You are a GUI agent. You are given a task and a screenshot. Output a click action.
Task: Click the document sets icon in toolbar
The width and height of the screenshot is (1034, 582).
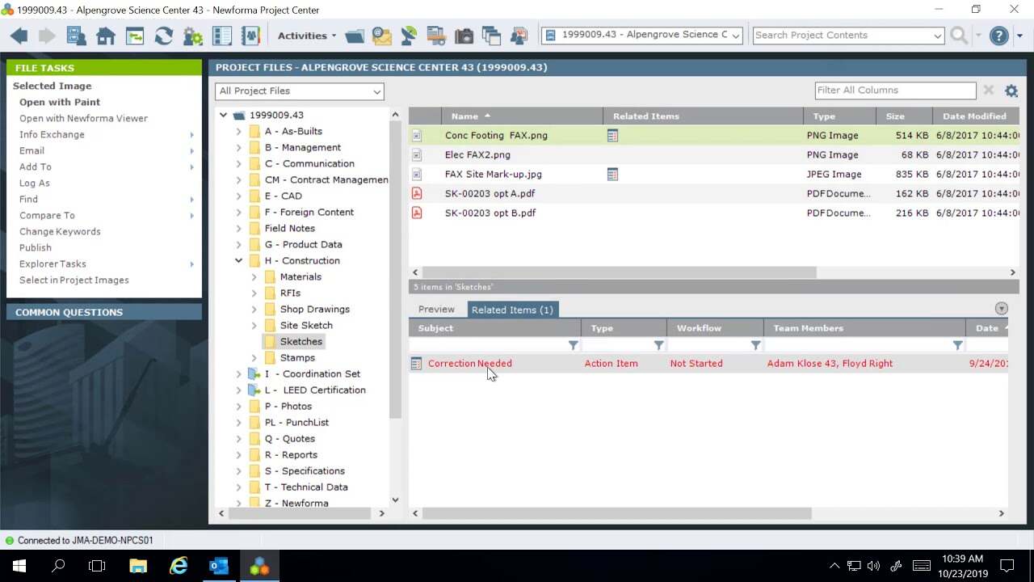tap(436, 36)
